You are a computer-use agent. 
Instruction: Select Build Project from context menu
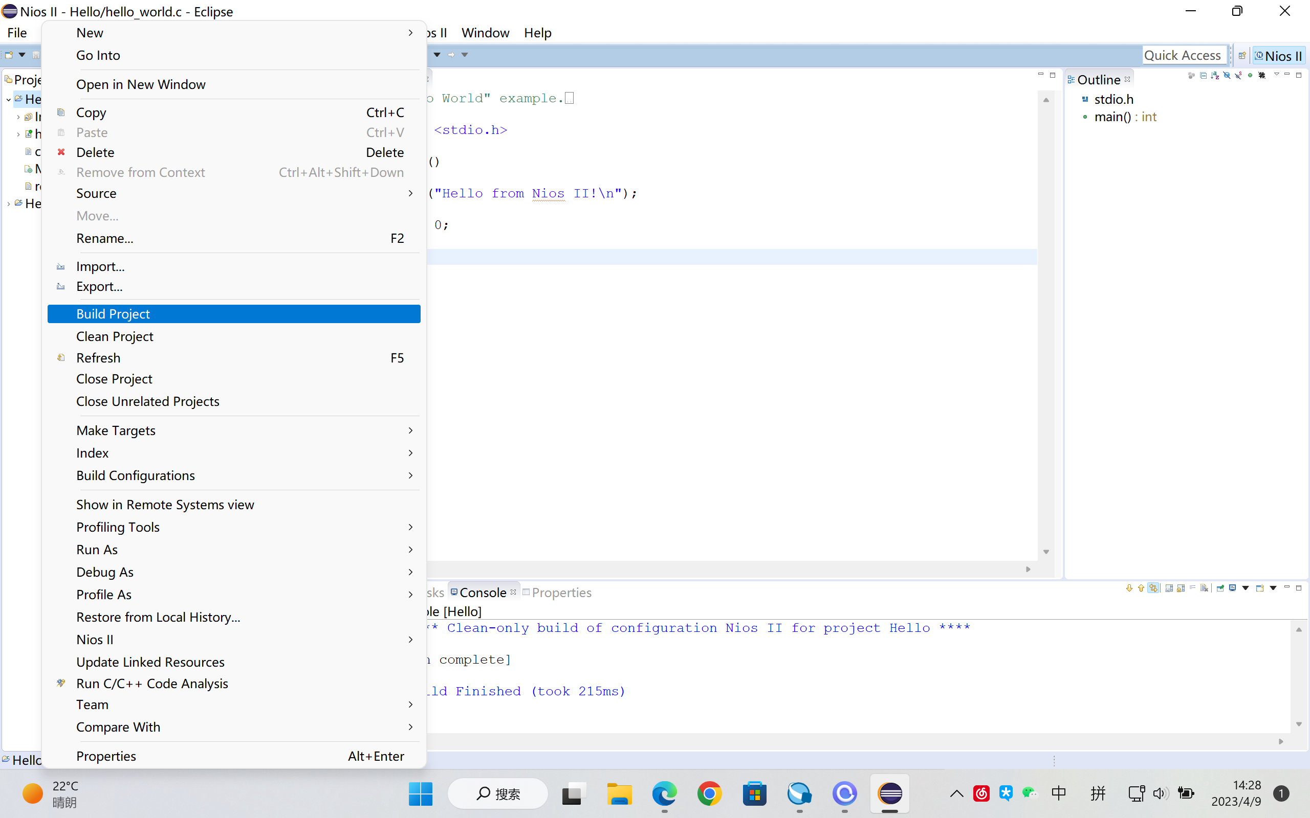(113, 314)
